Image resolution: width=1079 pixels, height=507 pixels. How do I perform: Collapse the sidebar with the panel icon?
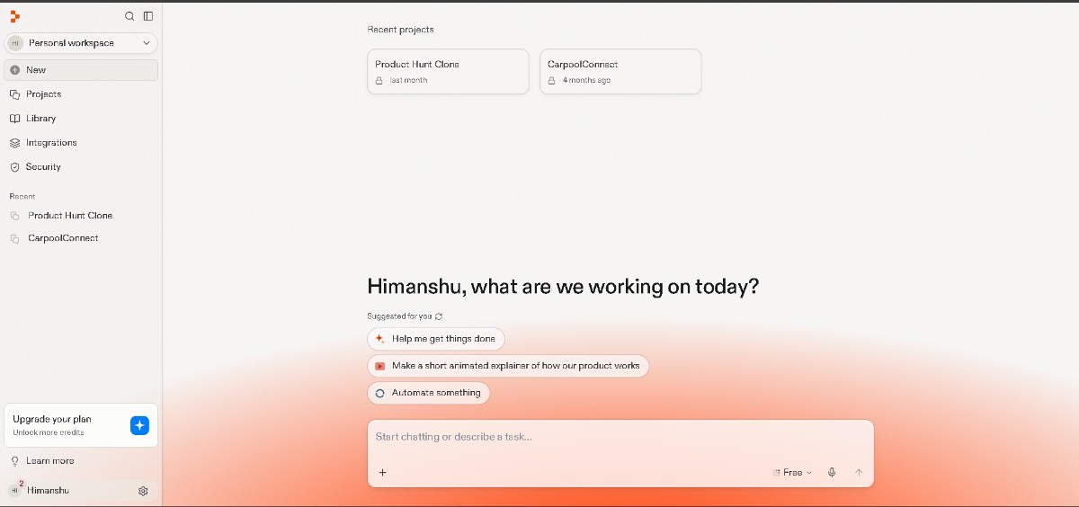pos(148,16)
